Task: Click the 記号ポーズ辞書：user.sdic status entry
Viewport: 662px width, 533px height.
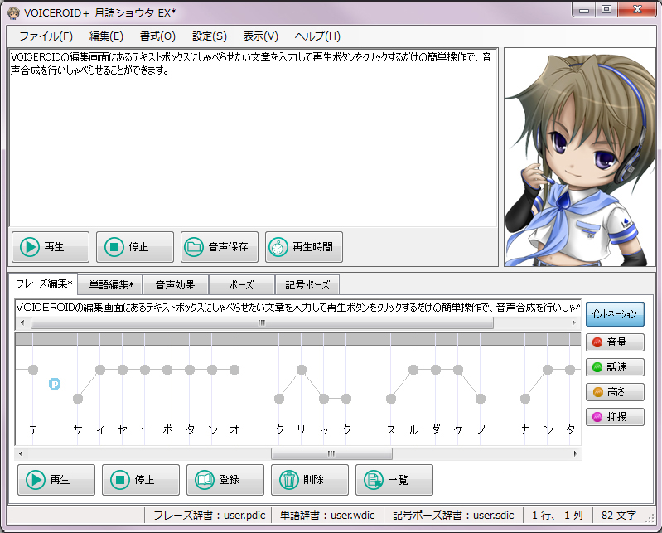Action: pyautogui.click(x=453, y=516)
